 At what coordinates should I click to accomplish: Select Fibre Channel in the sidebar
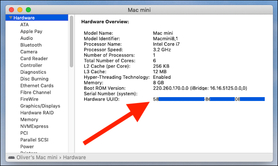click(x=35, y=92)
